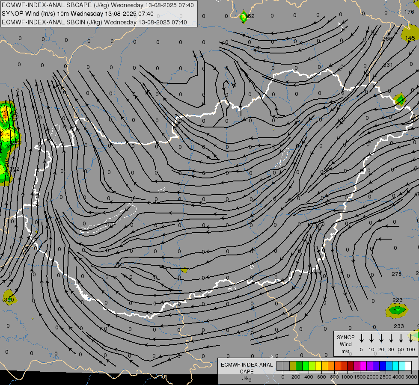
Task: Click the 331 CAPE value on map
Action: point(388,65)
